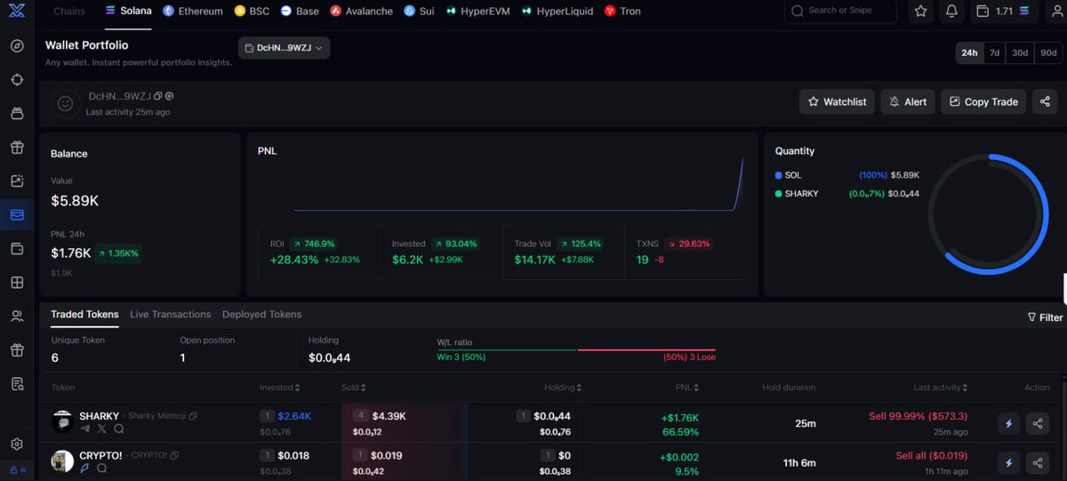This screenshot has width=1067, height=481.
Task: Open the user profile icon at top right
Action: (x=1058, y=12)
